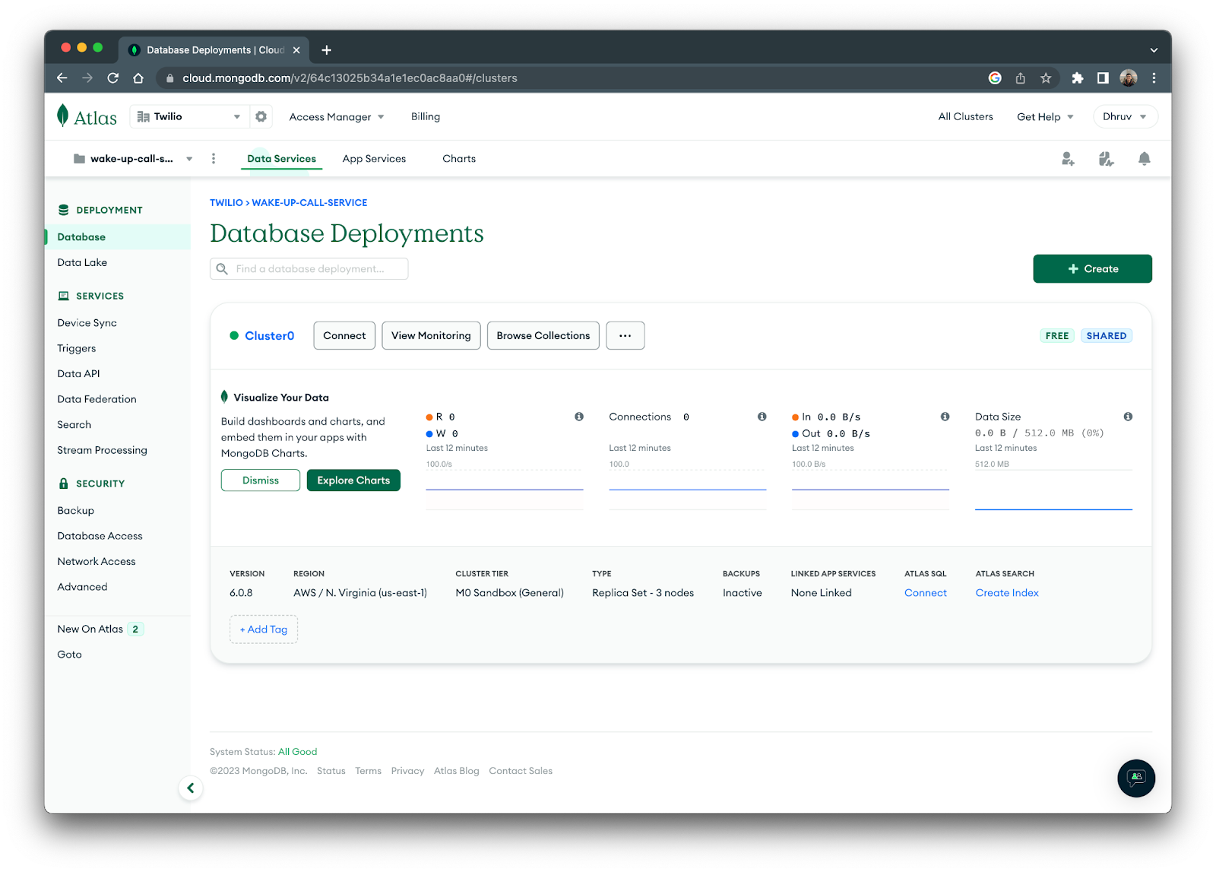The width and height of the screenshot is (1216, 872).
Task: Open Network Access in the sidebar
Action: [x=97, y=561]
